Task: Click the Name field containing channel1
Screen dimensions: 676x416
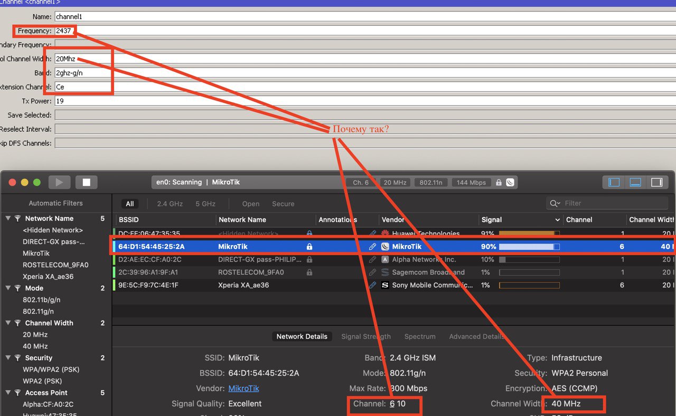Action: pyautogui.click(x=365, y=16)
